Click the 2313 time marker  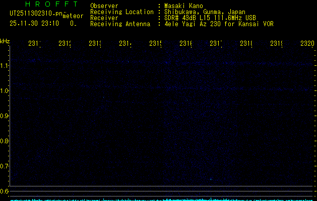coord(95,44)
